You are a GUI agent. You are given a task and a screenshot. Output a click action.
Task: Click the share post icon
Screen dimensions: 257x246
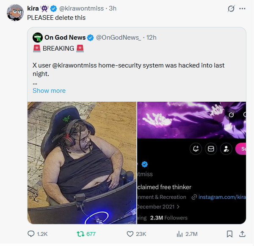pos(242,234)
